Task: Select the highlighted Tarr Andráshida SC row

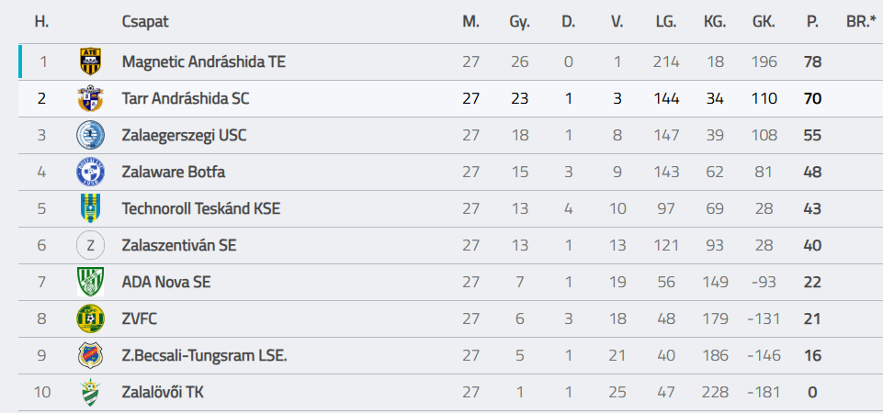Action: 450,98
